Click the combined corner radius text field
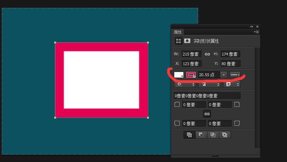The height and width of the screenshot is (162, 287). click(x=207, y=96)
